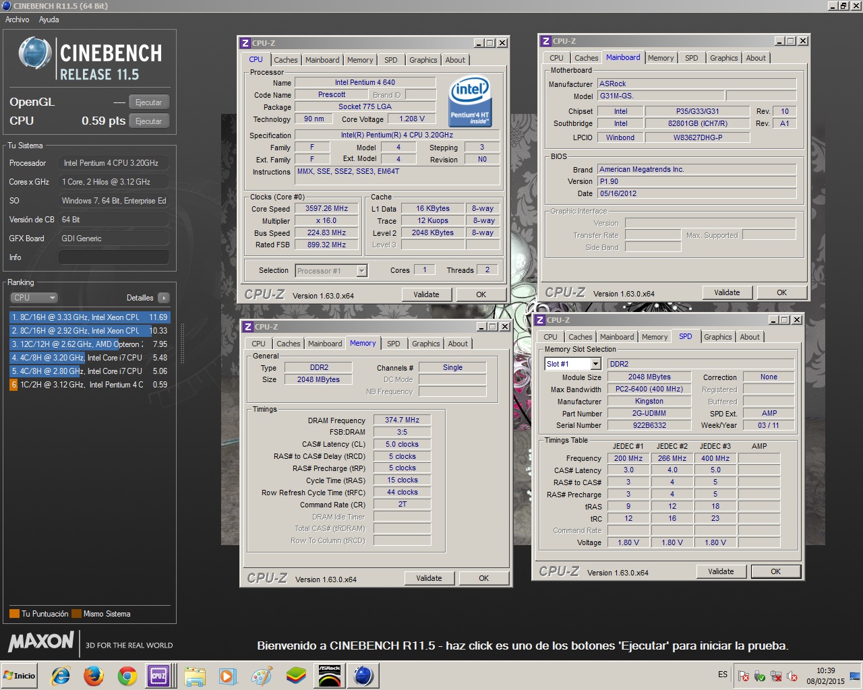Launch Google Chrome from the taskbar

coord(127,675)
